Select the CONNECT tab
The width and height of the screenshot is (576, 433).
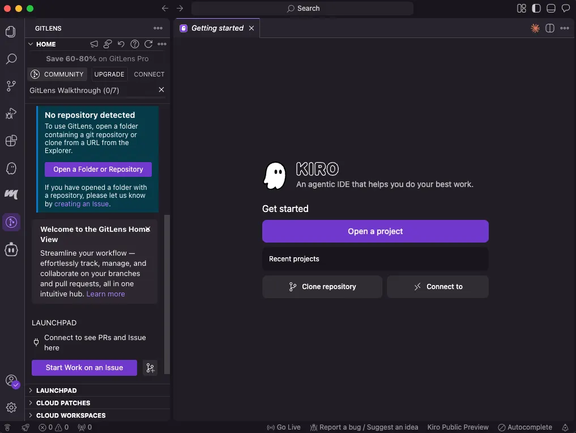149,74
